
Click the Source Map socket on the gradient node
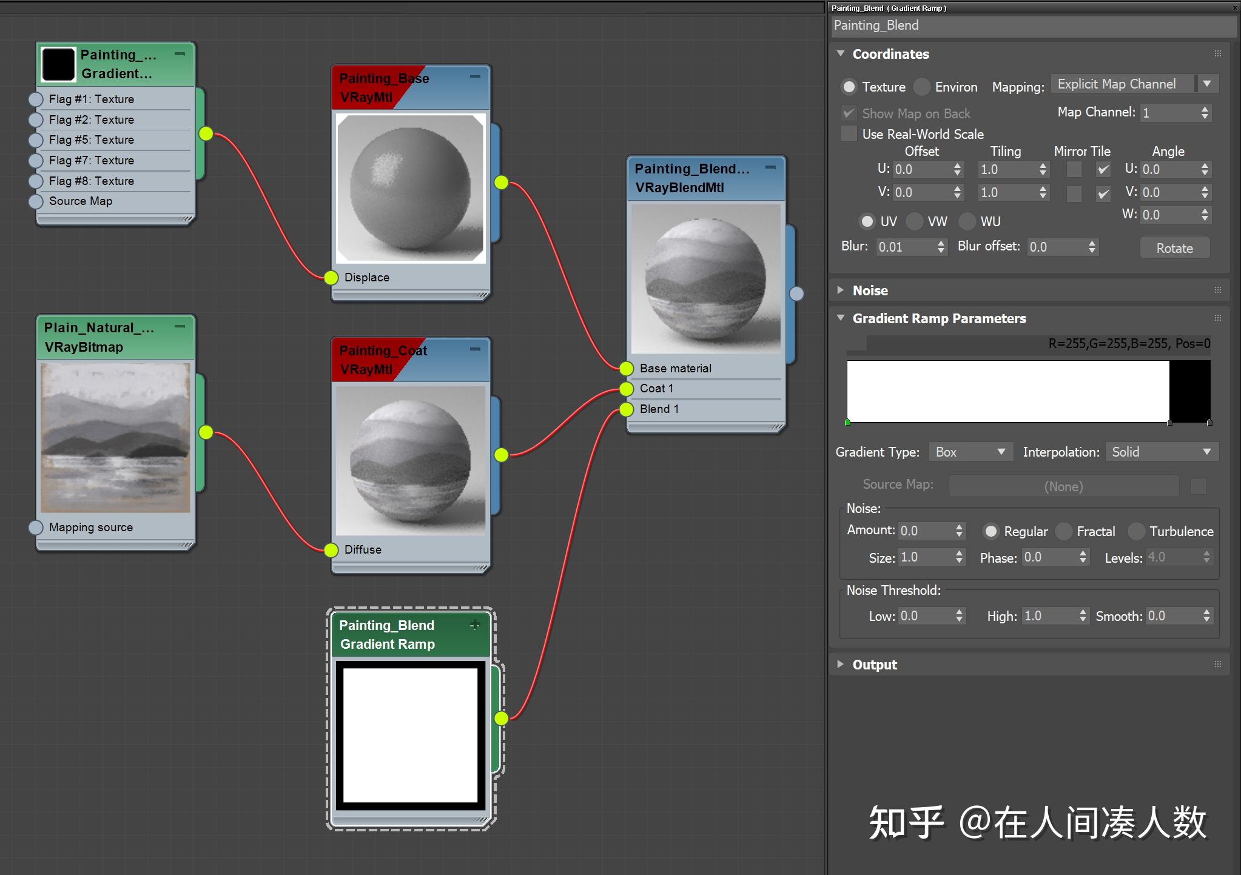36,201
